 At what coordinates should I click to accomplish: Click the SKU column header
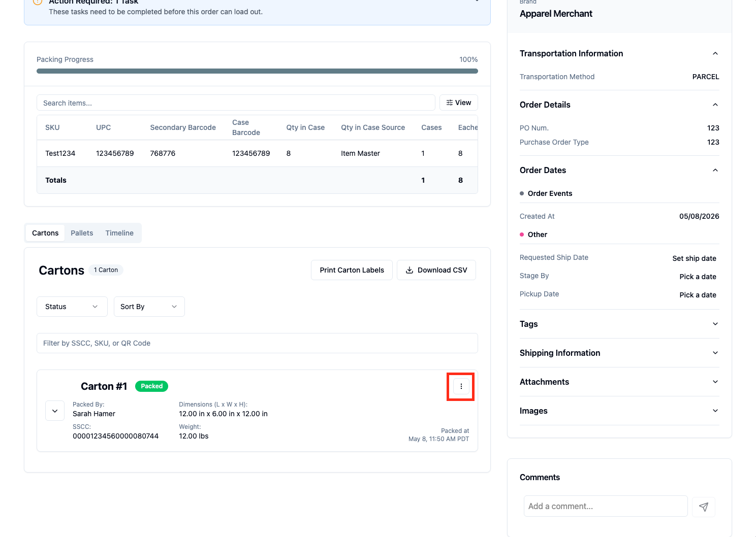[52, 127]
